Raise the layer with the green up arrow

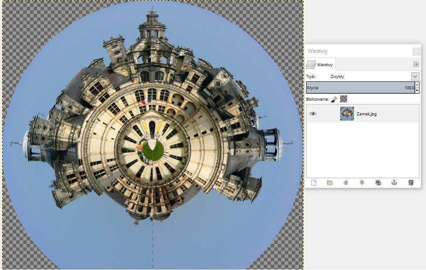pyautogui.click(x=346, y=182)
